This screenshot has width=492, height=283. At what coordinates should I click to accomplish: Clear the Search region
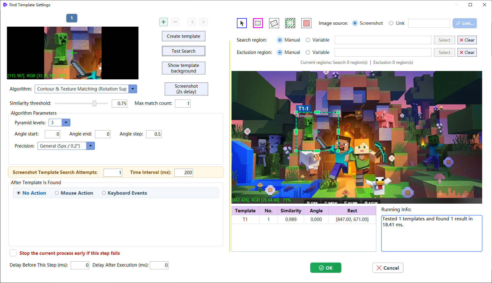coord(467,40)
